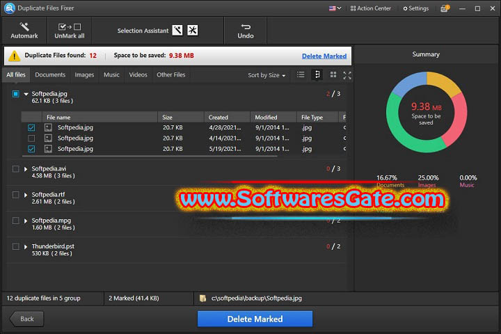Click the '16.67% Documents' summary label

390,181
